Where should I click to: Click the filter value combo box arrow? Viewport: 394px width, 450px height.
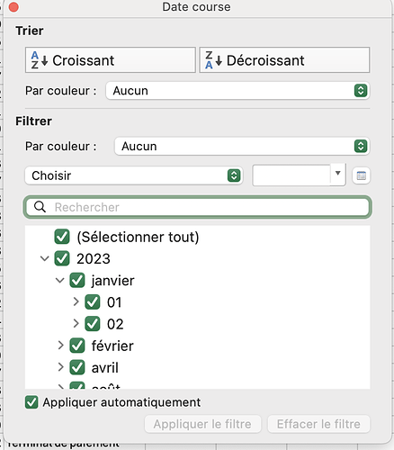(x=338, y=174)
